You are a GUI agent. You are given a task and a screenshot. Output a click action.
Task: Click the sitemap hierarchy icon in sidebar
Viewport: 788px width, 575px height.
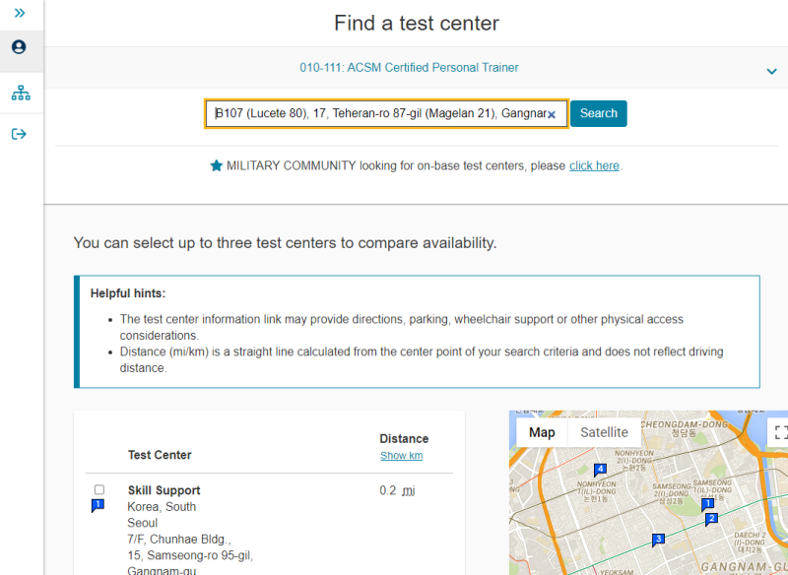[x=21, y=94]
